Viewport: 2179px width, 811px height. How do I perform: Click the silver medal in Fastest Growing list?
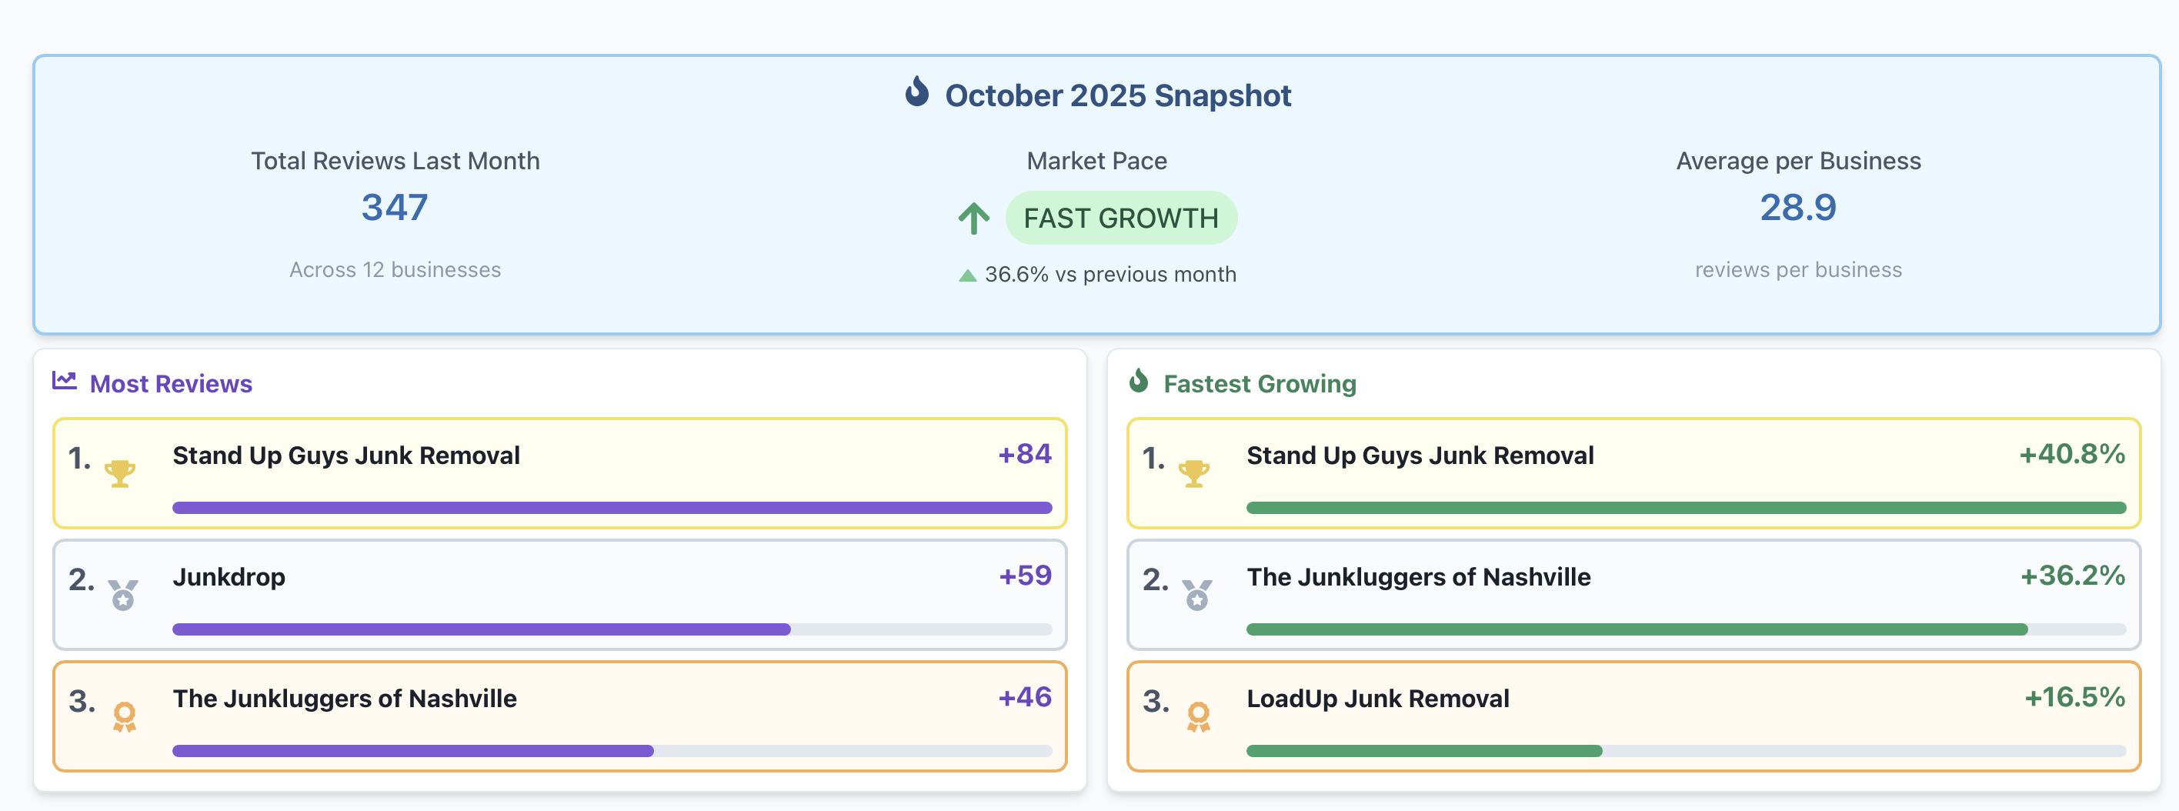tap(1197, 595)
